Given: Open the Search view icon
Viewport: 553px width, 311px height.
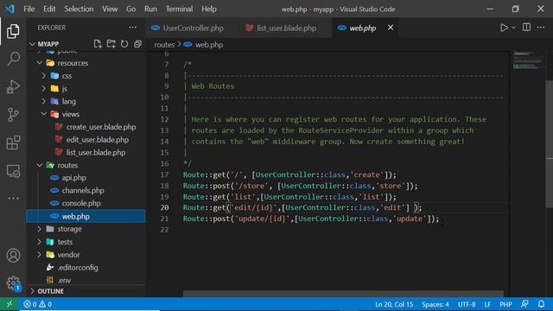Looking at the screenshot, I should coord(14,59).
